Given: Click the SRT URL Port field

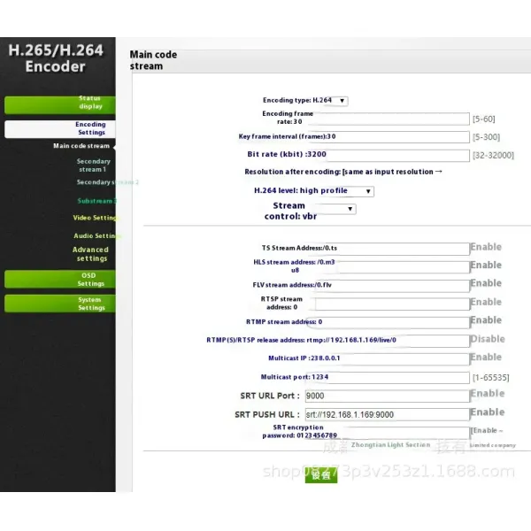Looking at the screenshot, I should coord(388,396).
